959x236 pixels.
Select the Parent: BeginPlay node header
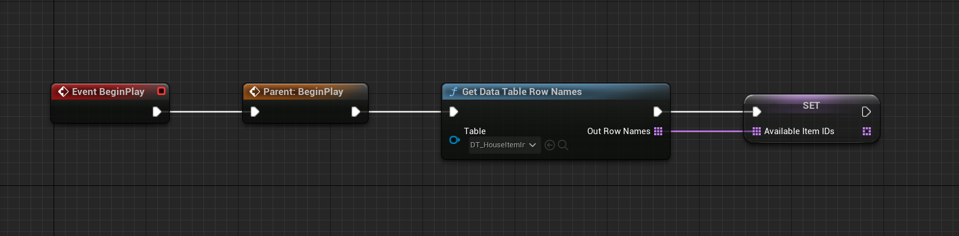(x=303, y=92)
